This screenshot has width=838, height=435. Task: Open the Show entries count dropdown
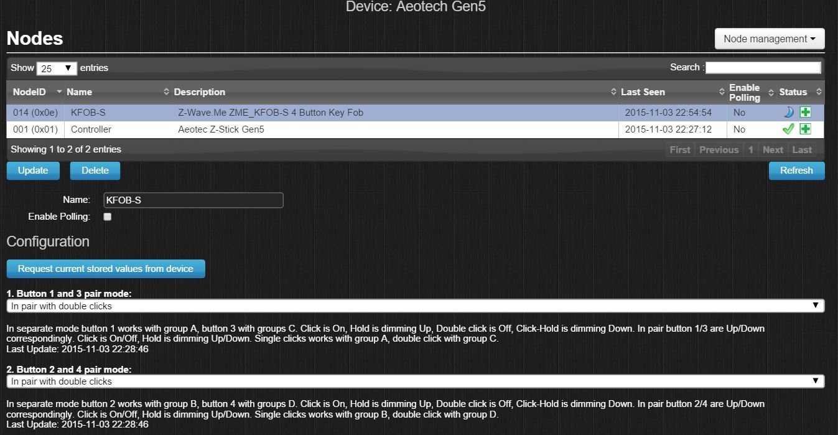point(57,68)
